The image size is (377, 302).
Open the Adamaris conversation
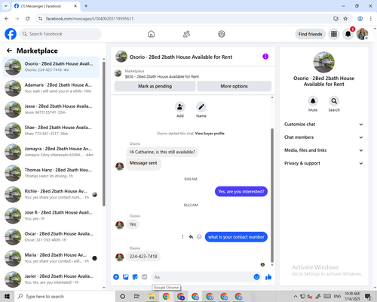click(51, 88)
